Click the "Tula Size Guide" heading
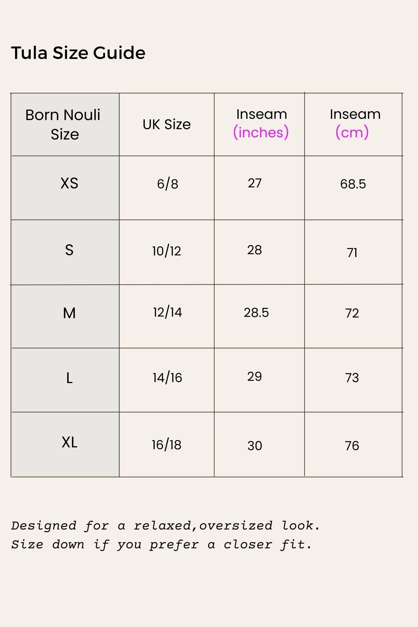418x627 pixels. (x=78, y=53)
